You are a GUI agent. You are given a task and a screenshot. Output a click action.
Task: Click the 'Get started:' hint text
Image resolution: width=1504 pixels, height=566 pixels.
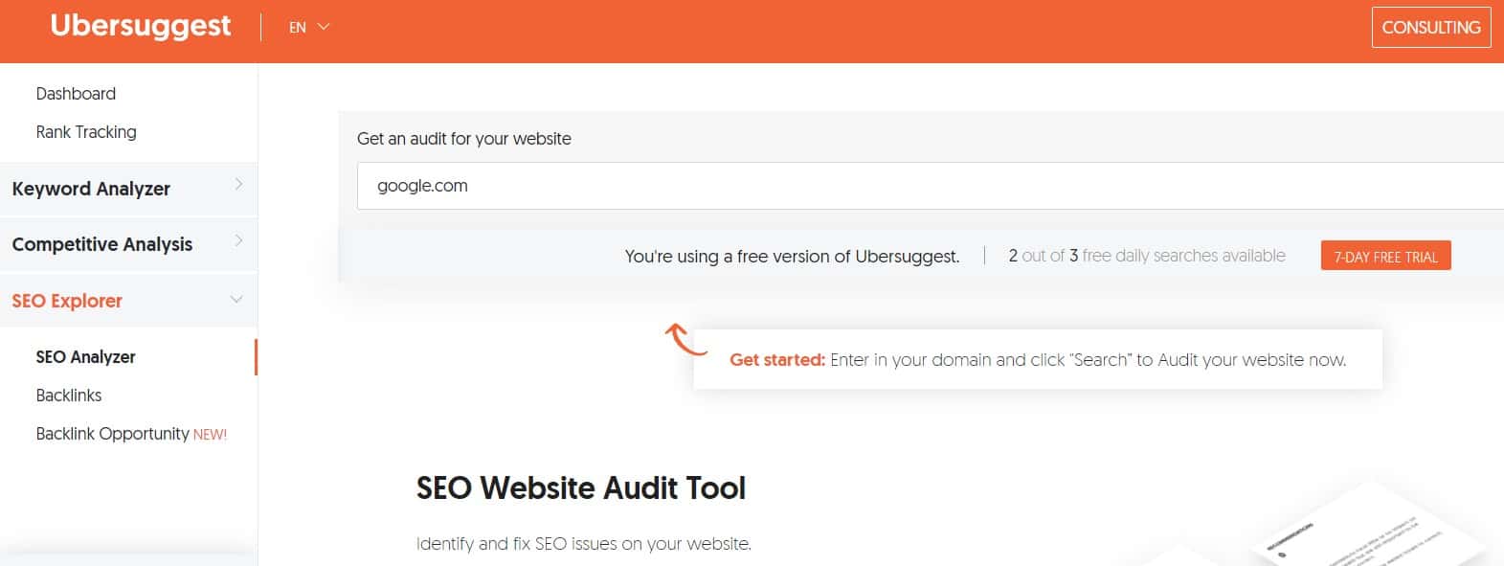(x=776, y=360)
